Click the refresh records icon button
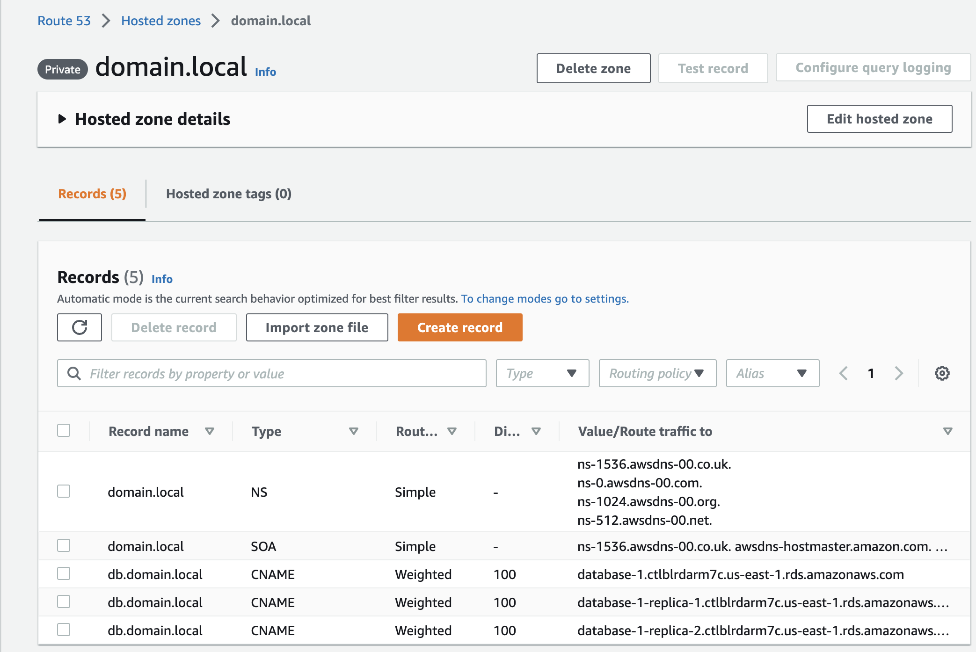This screenshot has height=652, width=976. pyautogui.click(x=79, y=327)
